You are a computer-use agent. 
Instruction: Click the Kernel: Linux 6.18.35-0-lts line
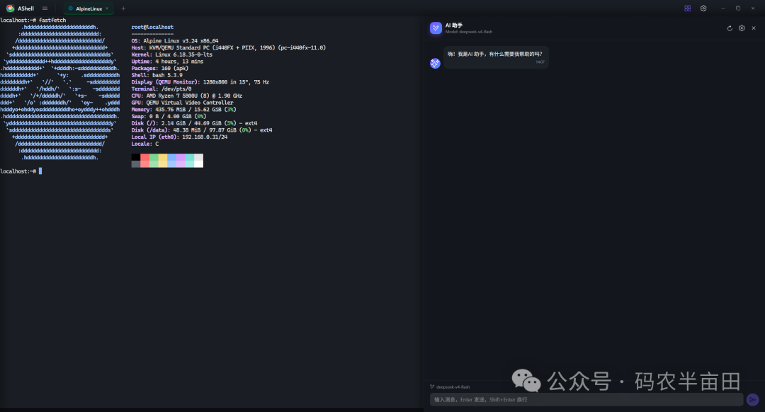[x=171, y=55]
